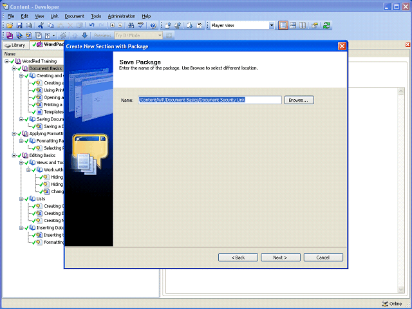Collapse the Applying Formatti... tree node
This screenshot has width=412, height=309.
14,134
